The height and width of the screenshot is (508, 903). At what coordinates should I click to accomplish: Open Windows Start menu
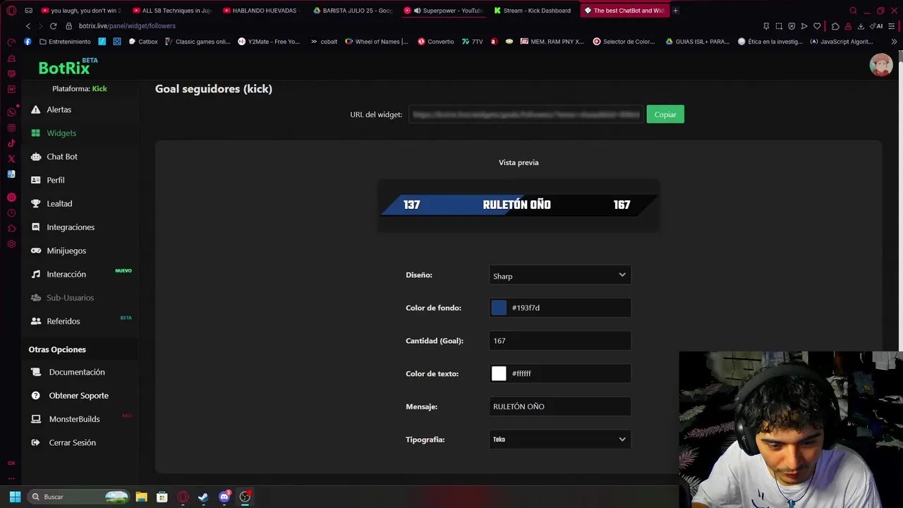[15, 497]
